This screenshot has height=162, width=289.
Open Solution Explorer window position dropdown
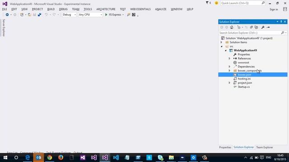tap(277, 22)
